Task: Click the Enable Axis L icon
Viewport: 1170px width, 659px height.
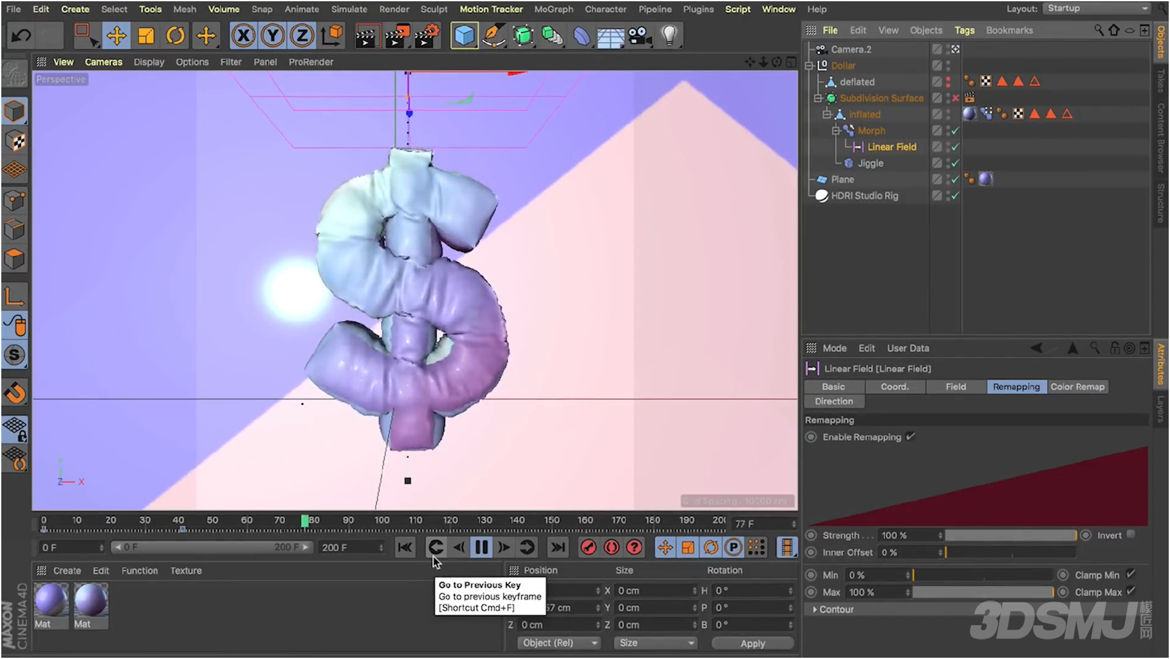Action: tap(14, 296)
